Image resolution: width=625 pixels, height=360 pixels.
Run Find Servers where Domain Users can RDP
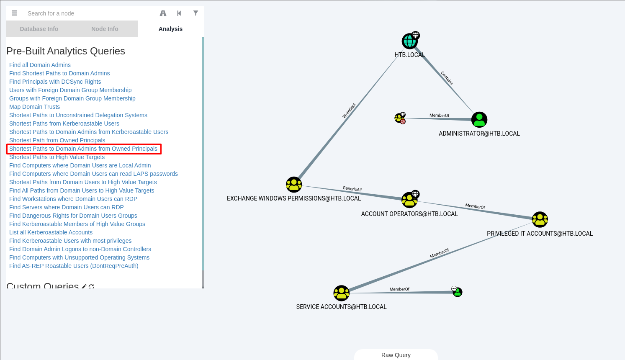click(67, 207)
